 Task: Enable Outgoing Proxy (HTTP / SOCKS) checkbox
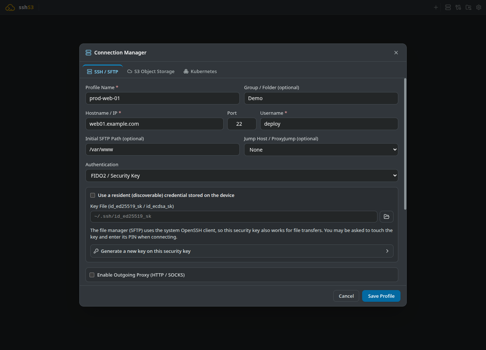(x=92, y=275)
